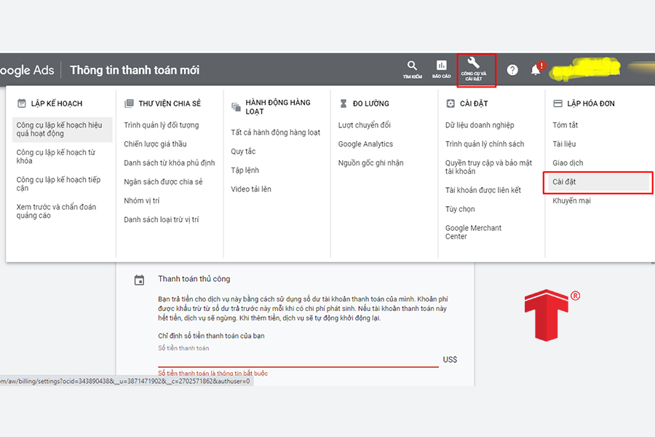Image resolution: width=655 pixels, height=437 pixels.
Task: Open Cài đặt under Lập hóa đơn
Action: coord(598,182)
